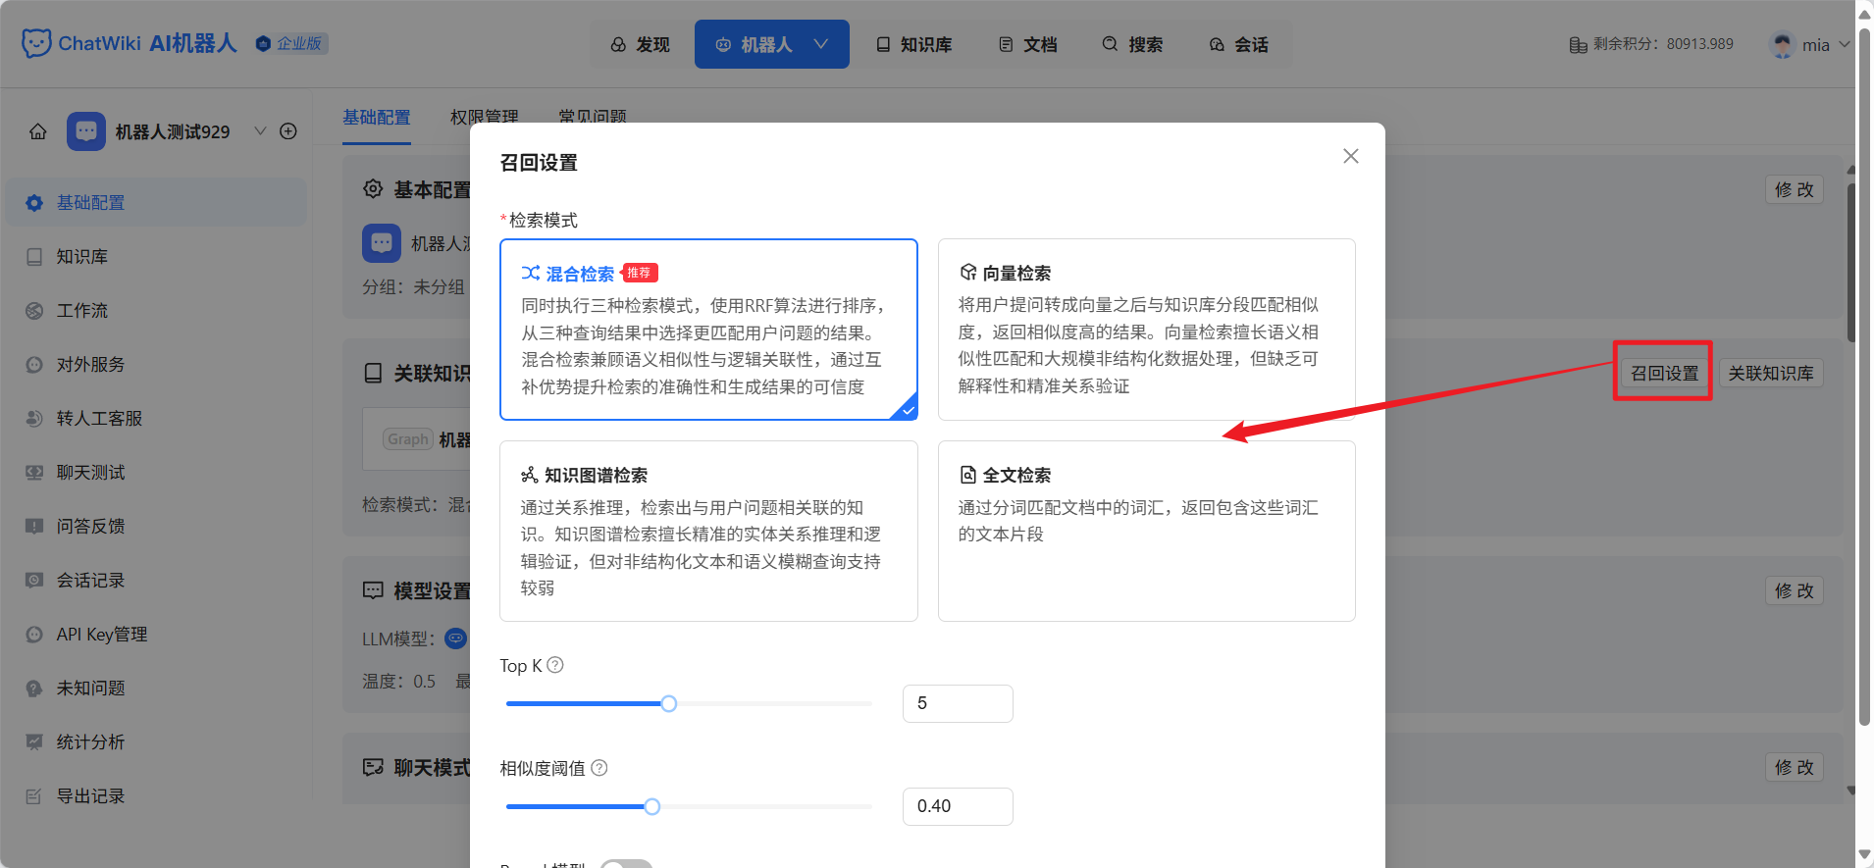Open 会话记录 in the left sidebar
Screen dimensions: 1874x868
[156, 580]
